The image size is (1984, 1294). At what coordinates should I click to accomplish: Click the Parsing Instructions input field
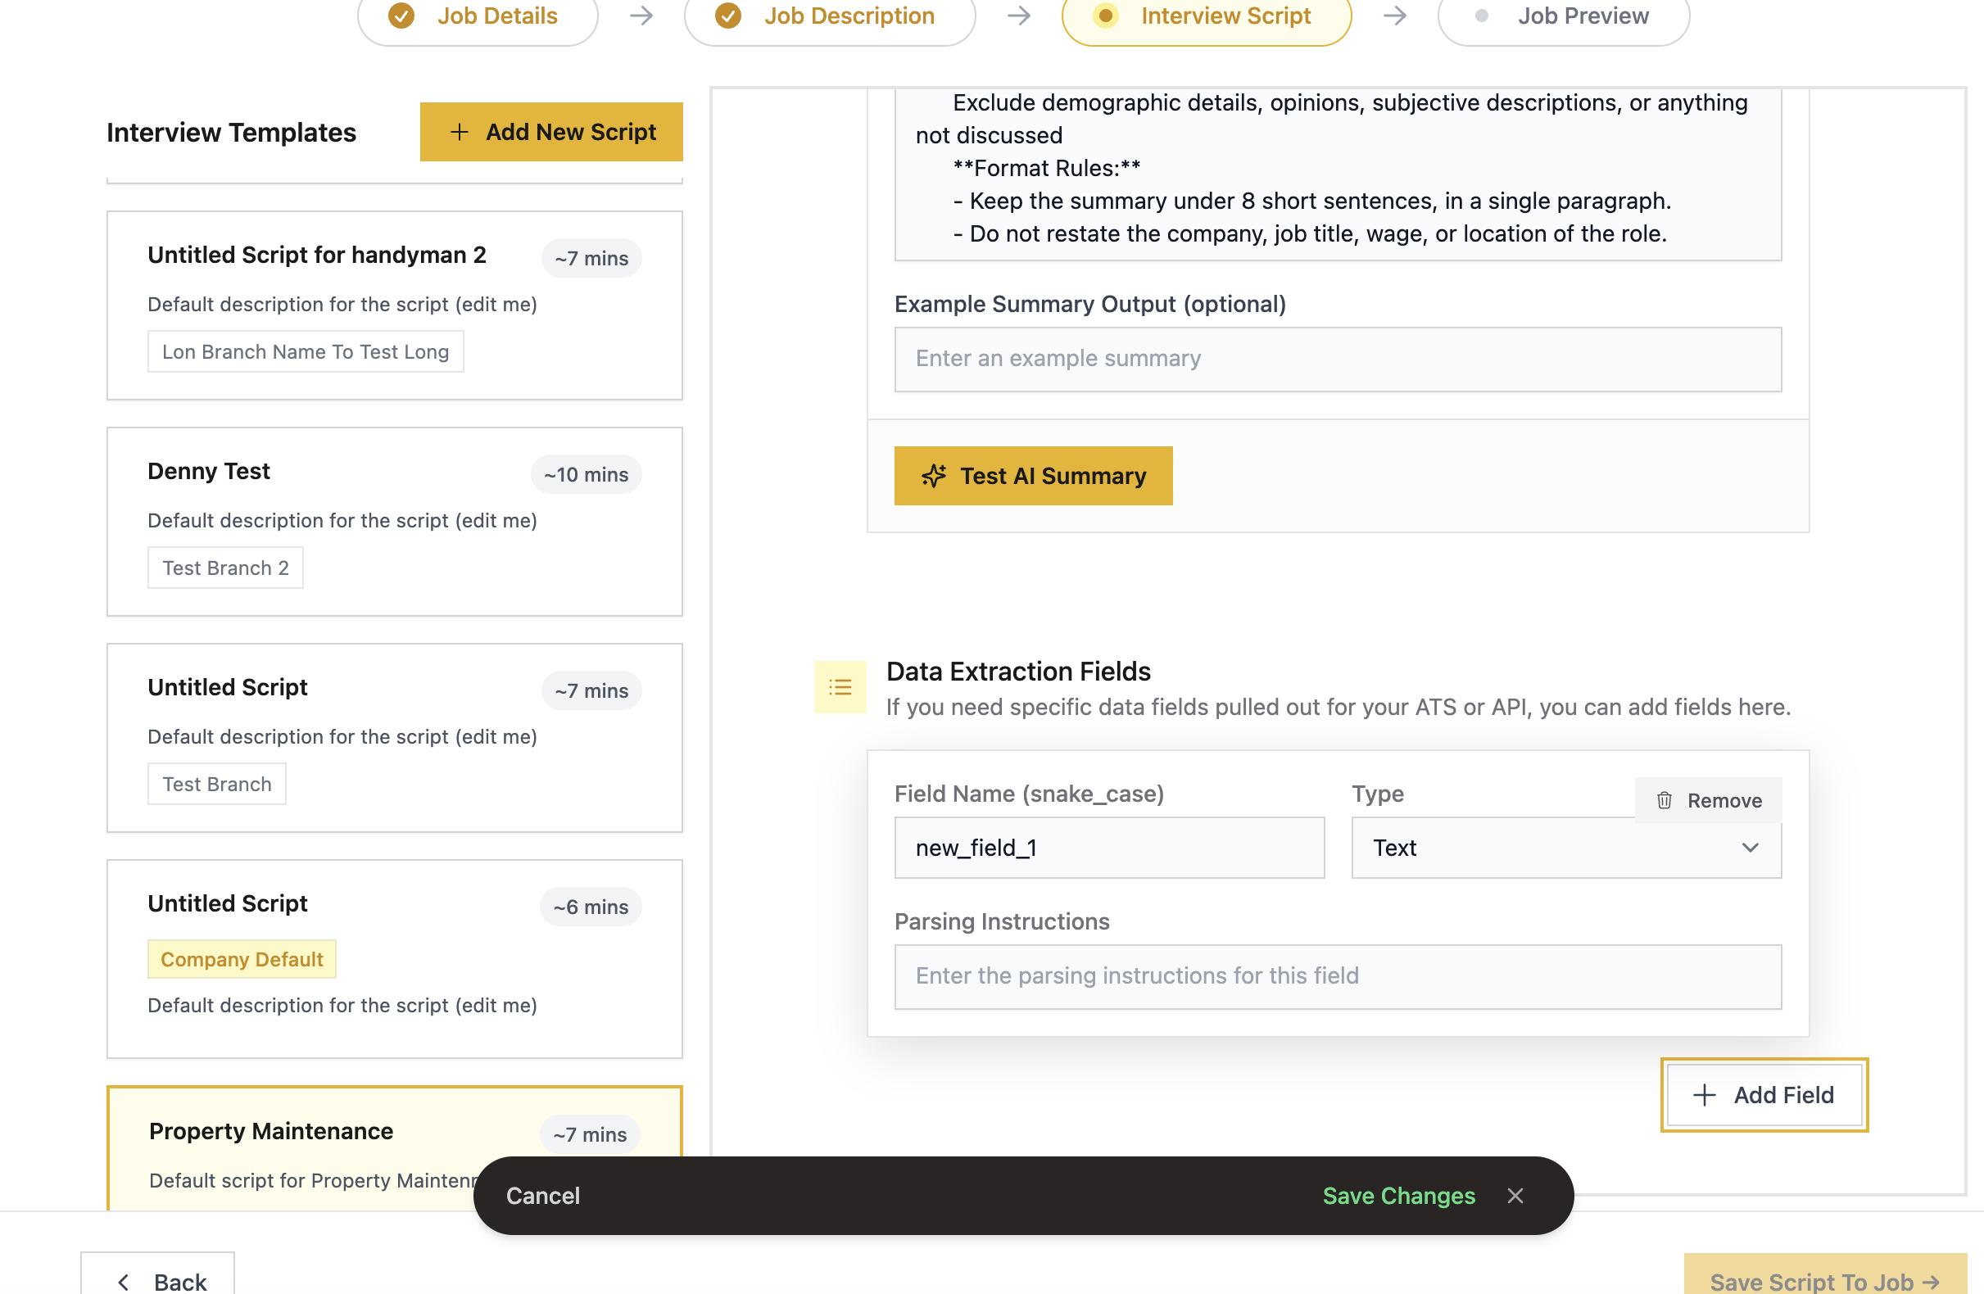(1337, 975)
